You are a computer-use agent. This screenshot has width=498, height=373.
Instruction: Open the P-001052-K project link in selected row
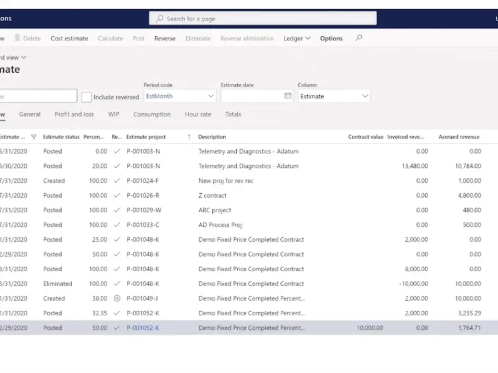click(x=143, y=328)
